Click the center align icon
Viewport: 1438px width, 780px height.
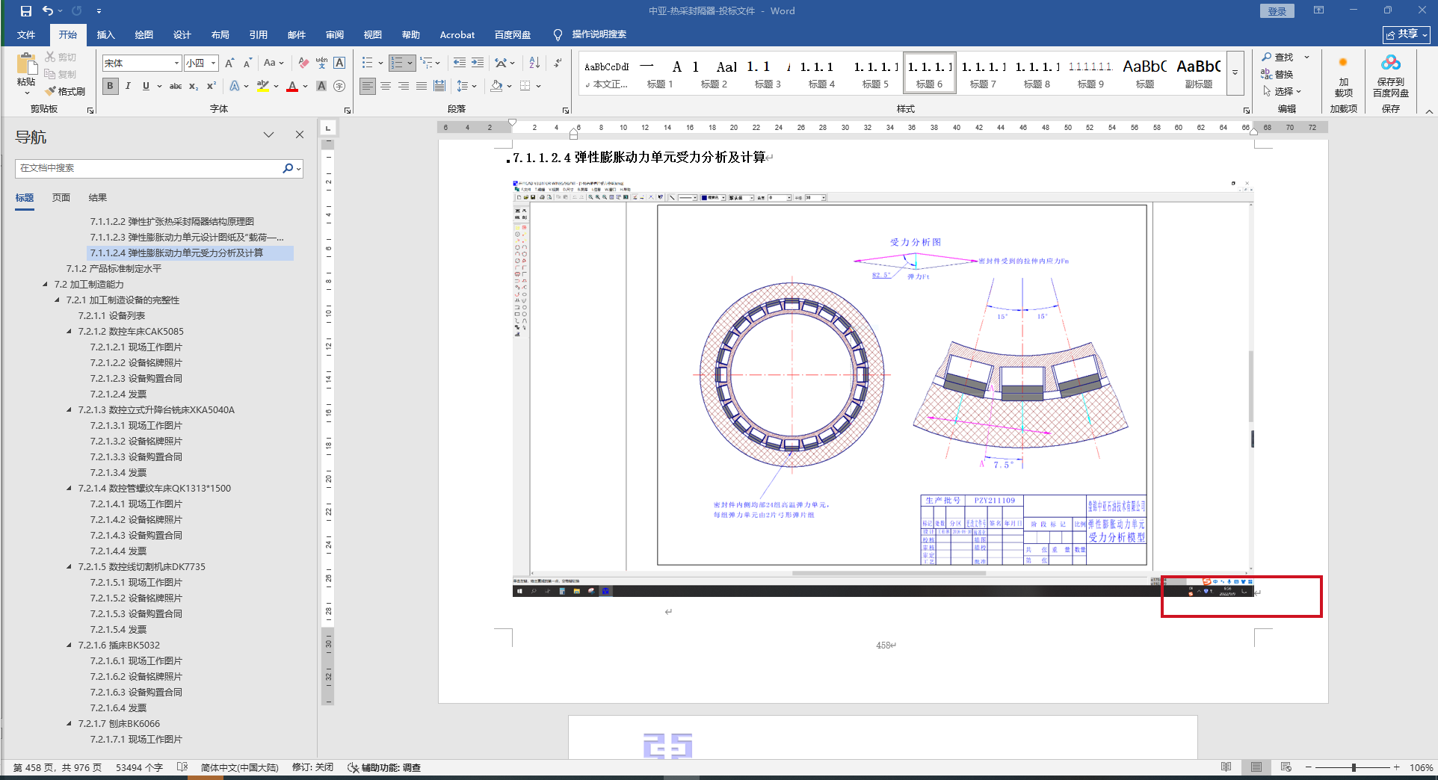point(386,86)
